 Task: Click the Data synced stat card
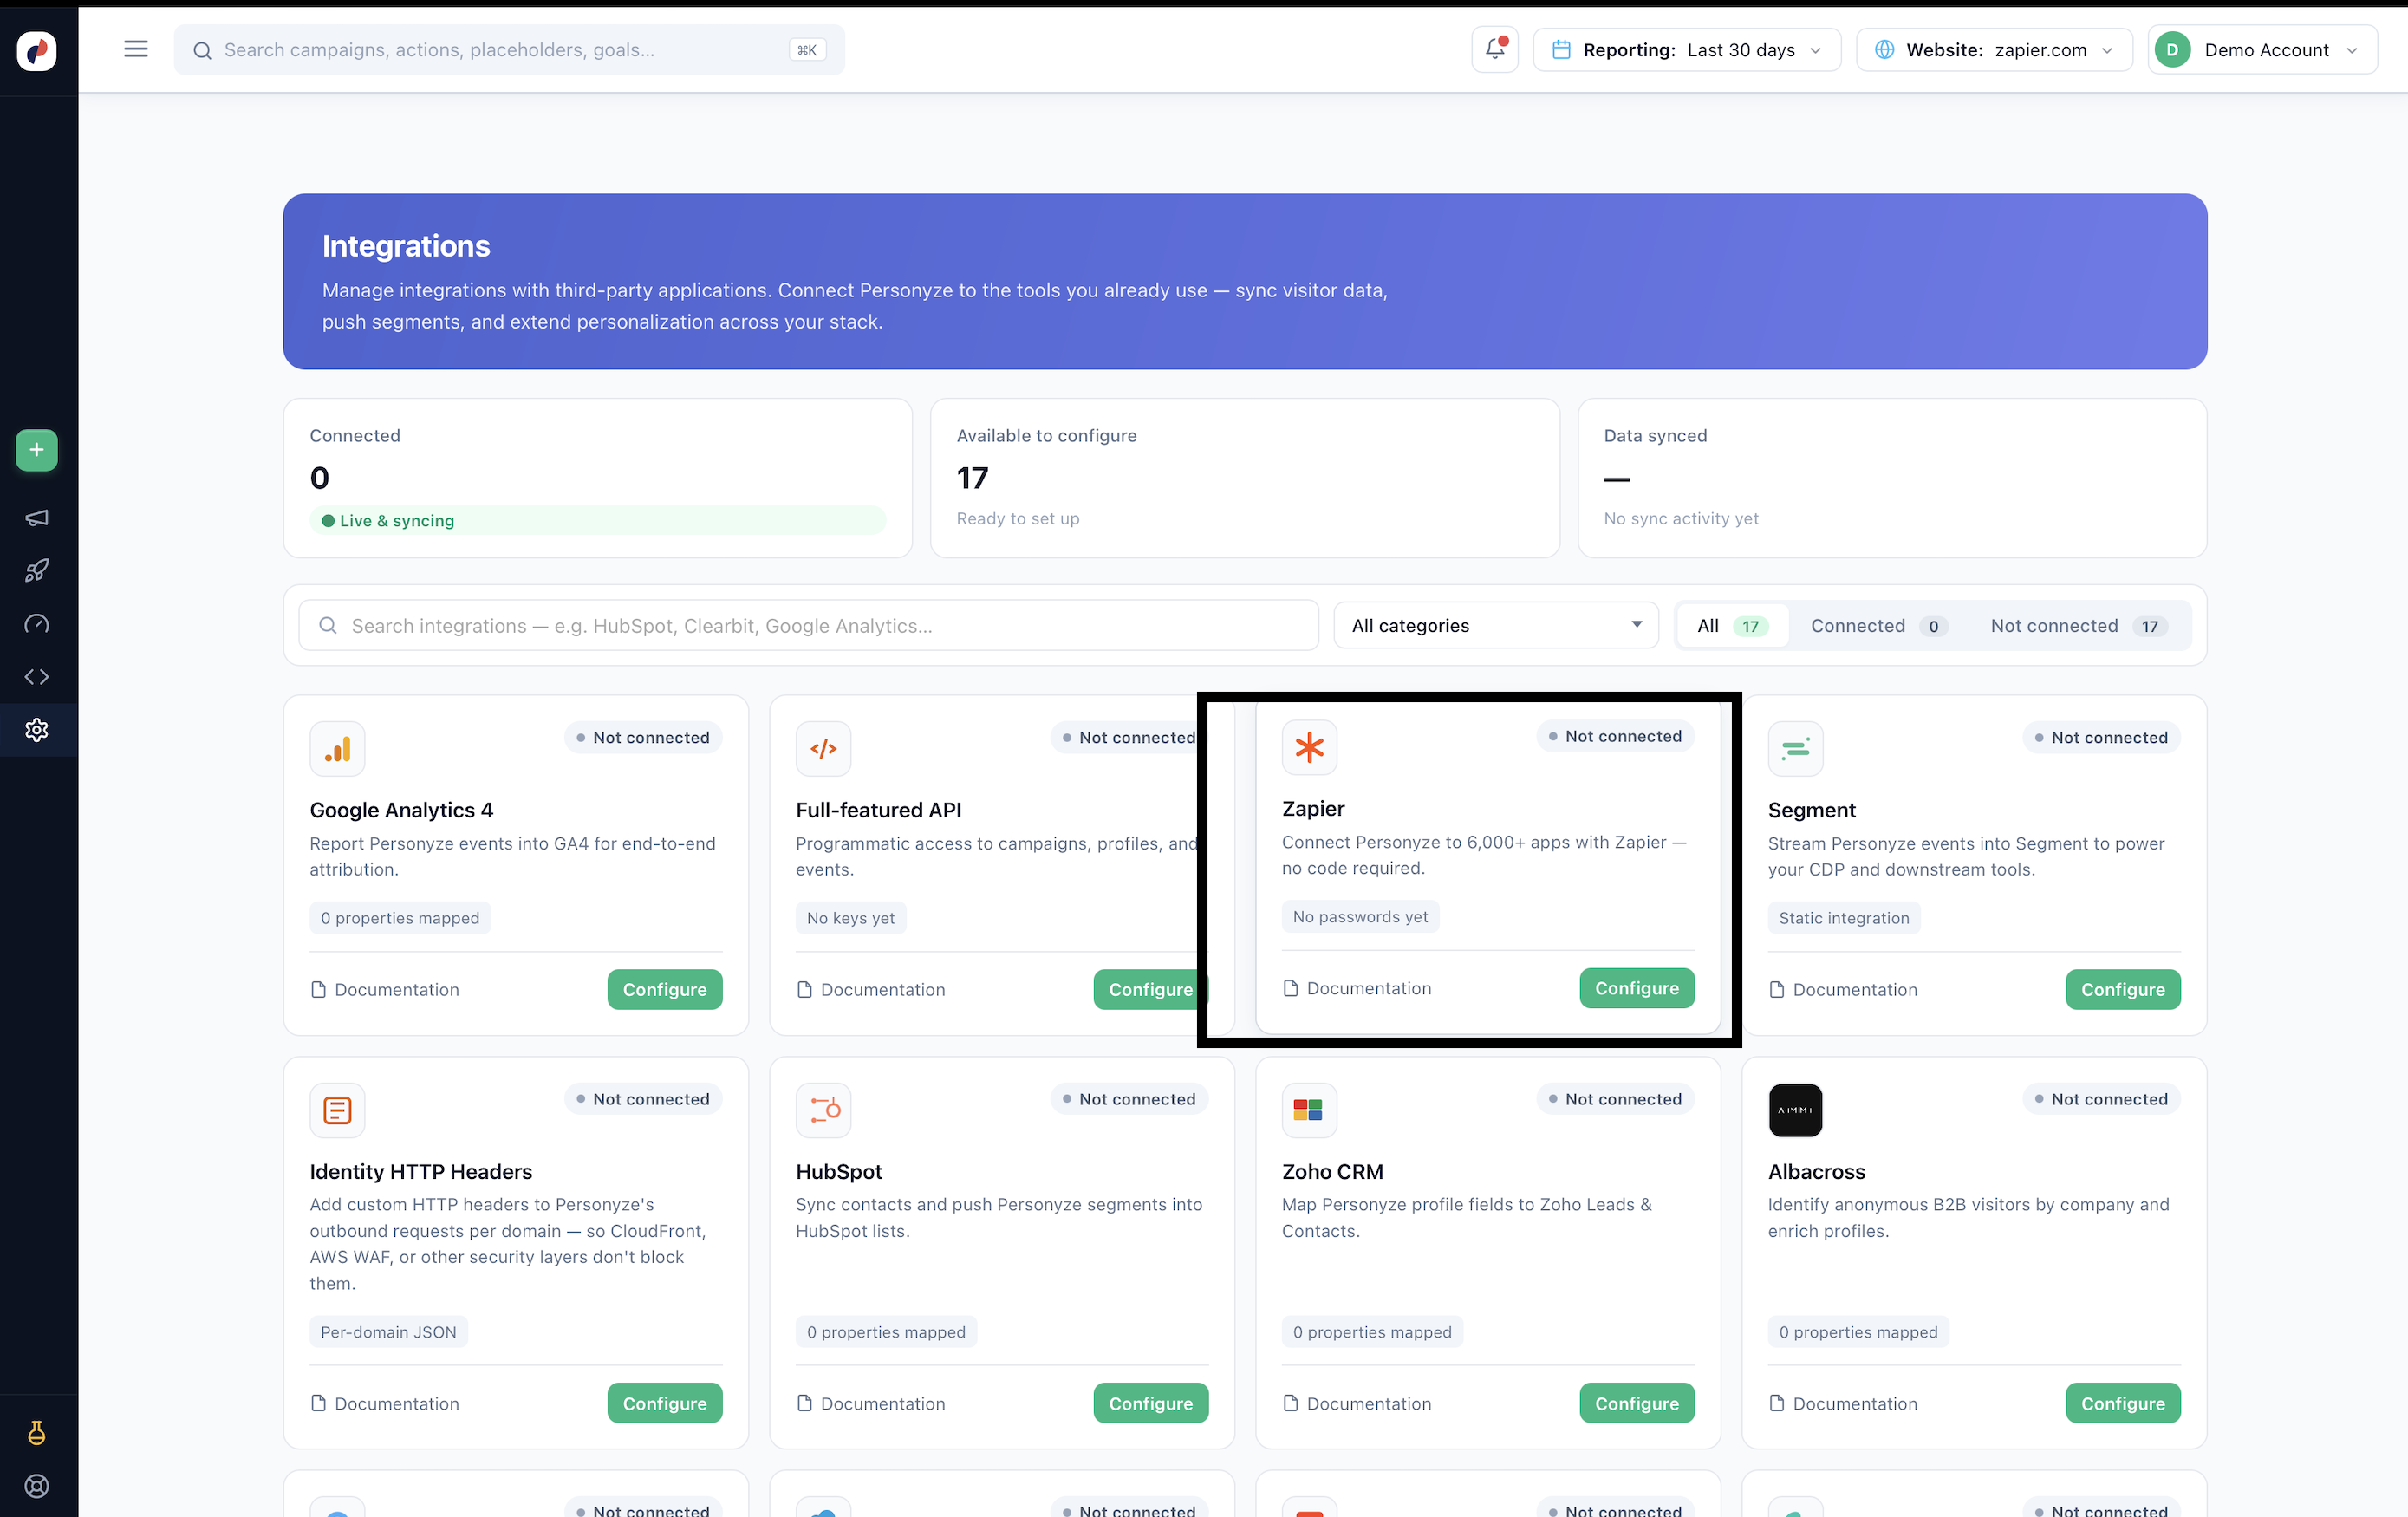pyautogui.click(x=1892, y=478)
